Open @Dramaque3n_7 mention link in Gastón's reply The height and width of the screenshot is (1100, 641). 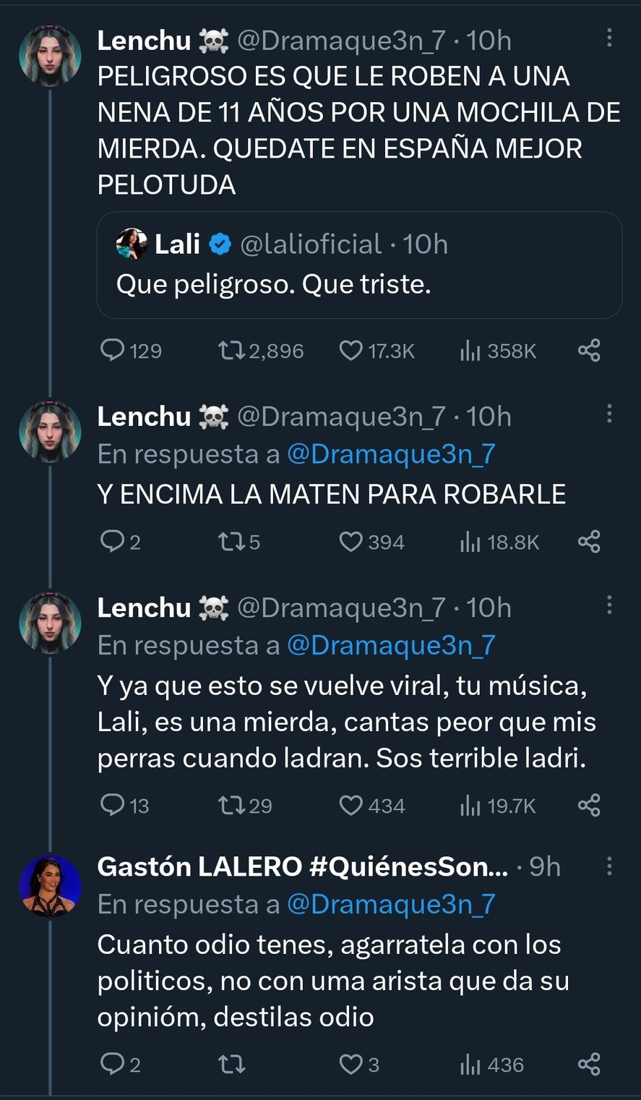(391, 904)
